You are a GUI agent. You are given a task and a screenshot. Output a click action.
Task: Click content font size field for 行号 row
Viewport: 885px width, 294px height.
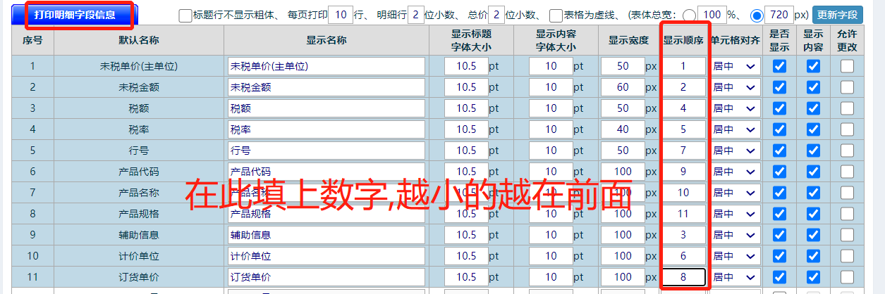[x=549, y=151]
